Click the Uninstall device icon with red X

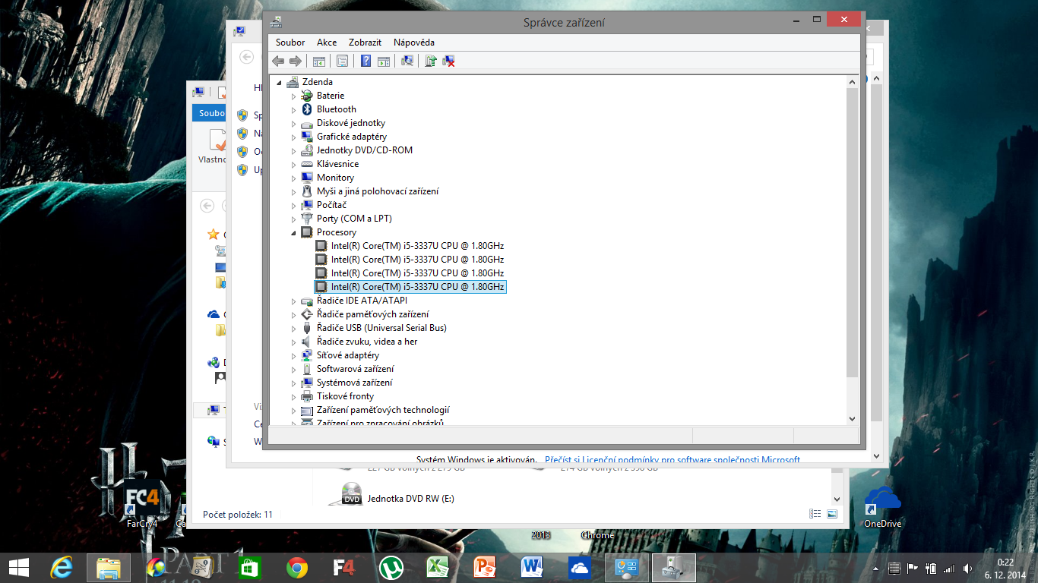(449, 61)
